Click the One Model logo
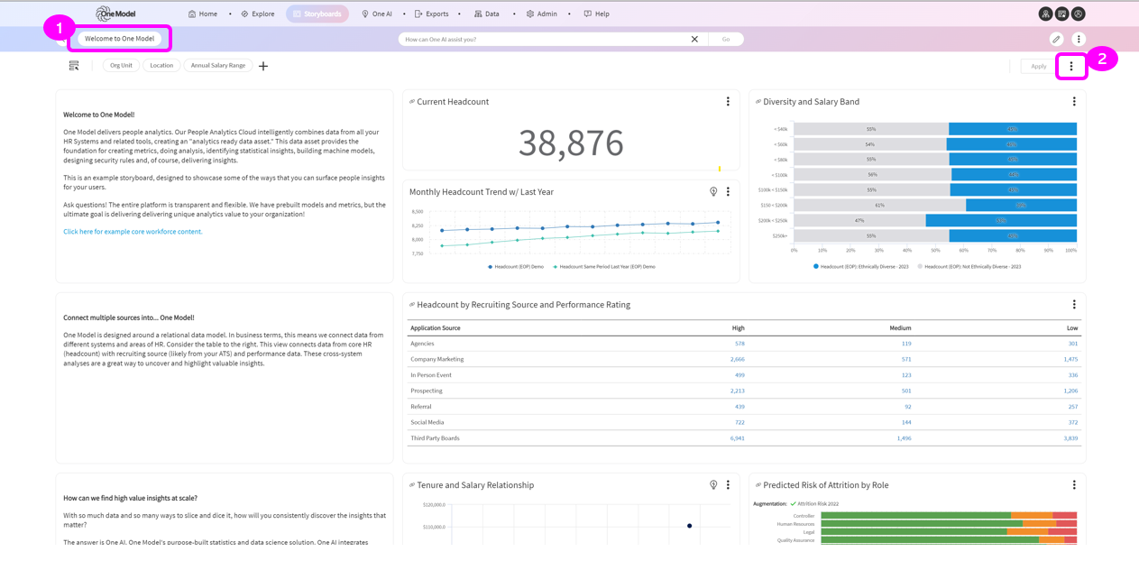 click(x=116, y=14)
